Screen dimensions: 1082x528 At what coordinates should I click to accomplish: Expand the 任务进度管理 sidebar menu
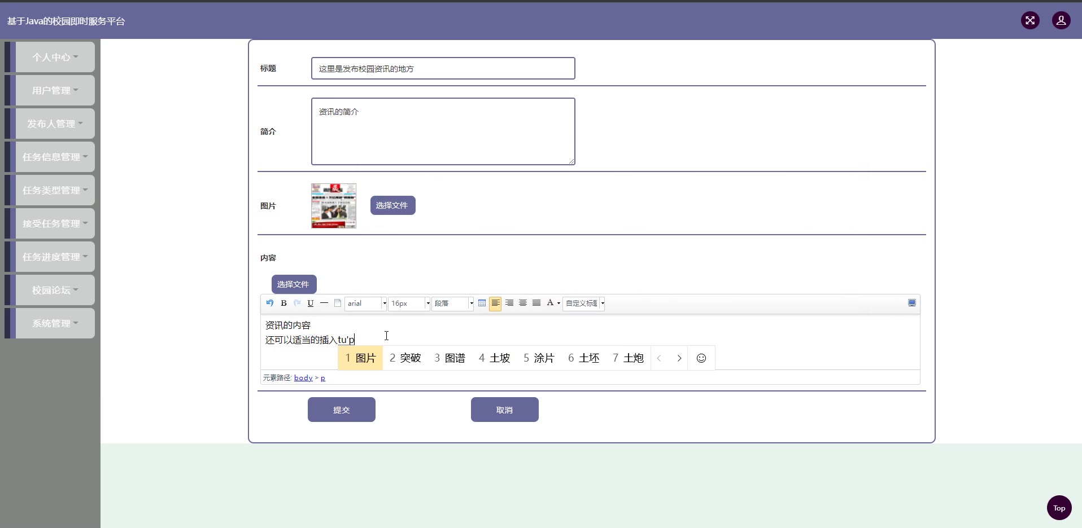[x=55, y=257]
